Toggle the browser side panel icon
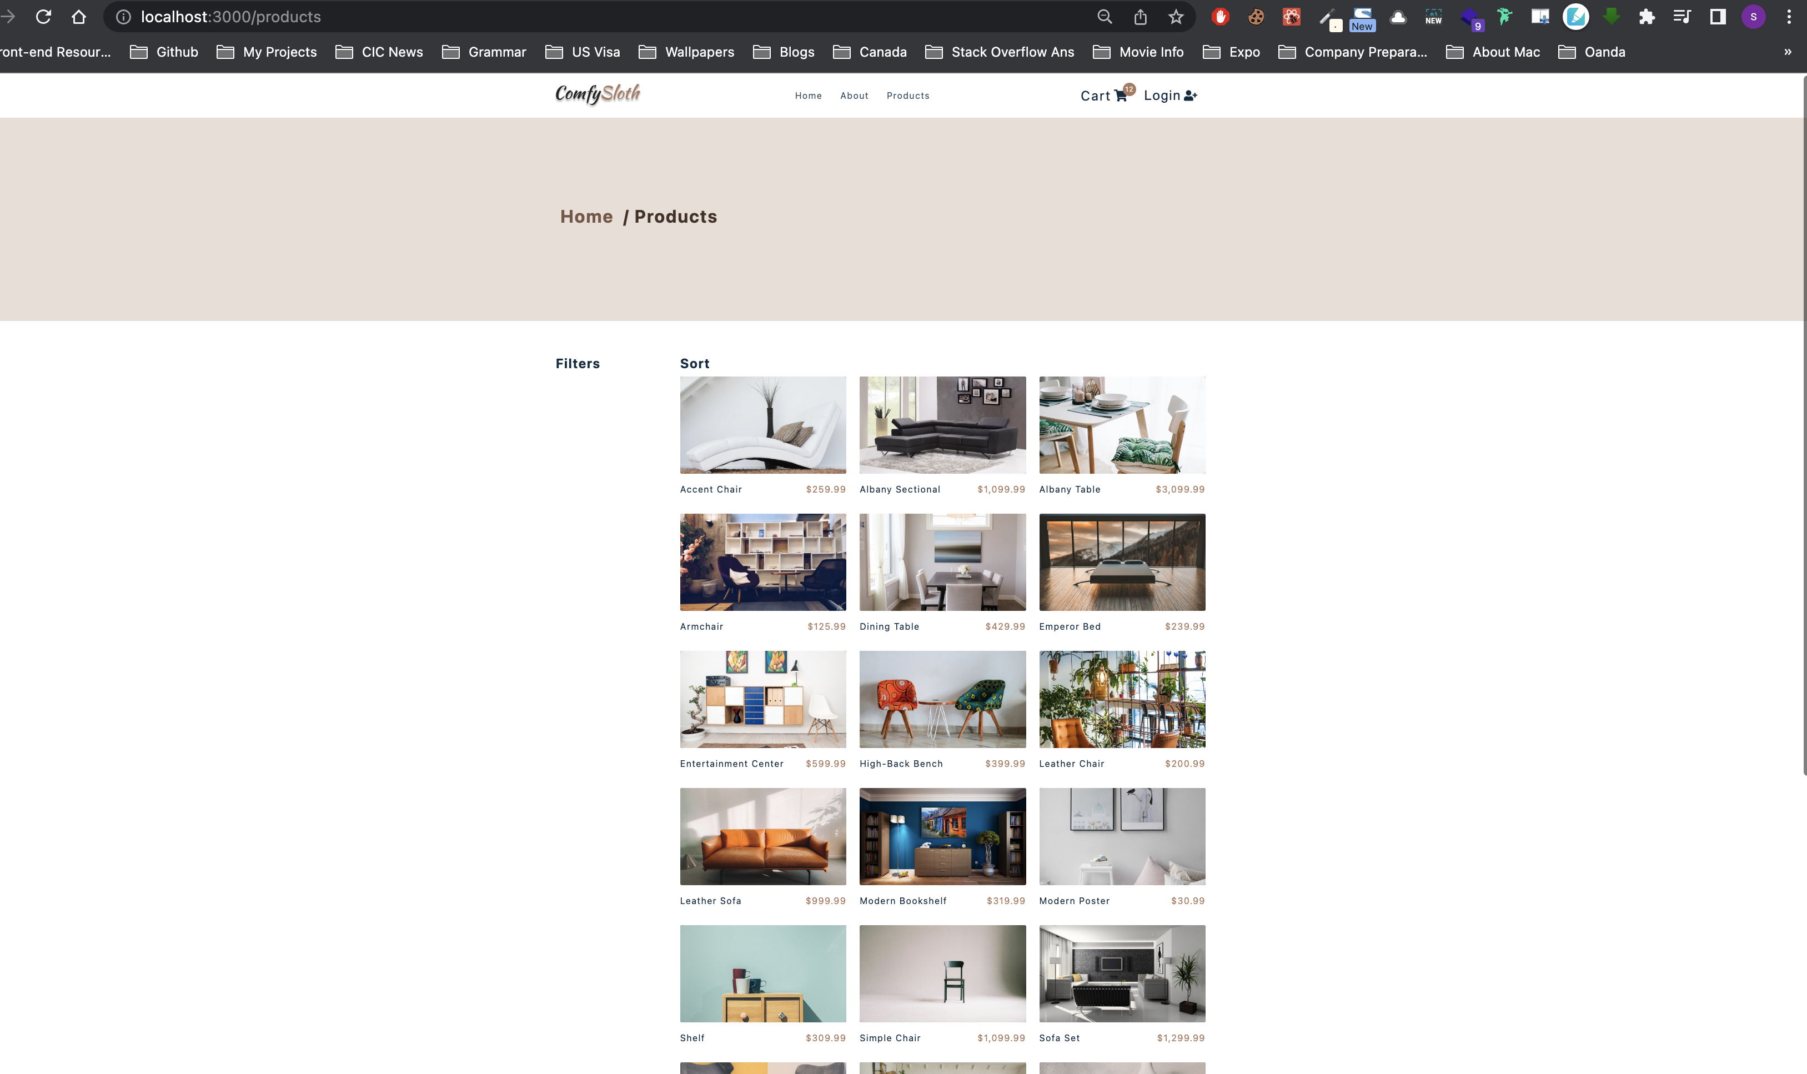Image resolution: width=1807 pixels, height=1074 pixels. [x=1718, y=17]
